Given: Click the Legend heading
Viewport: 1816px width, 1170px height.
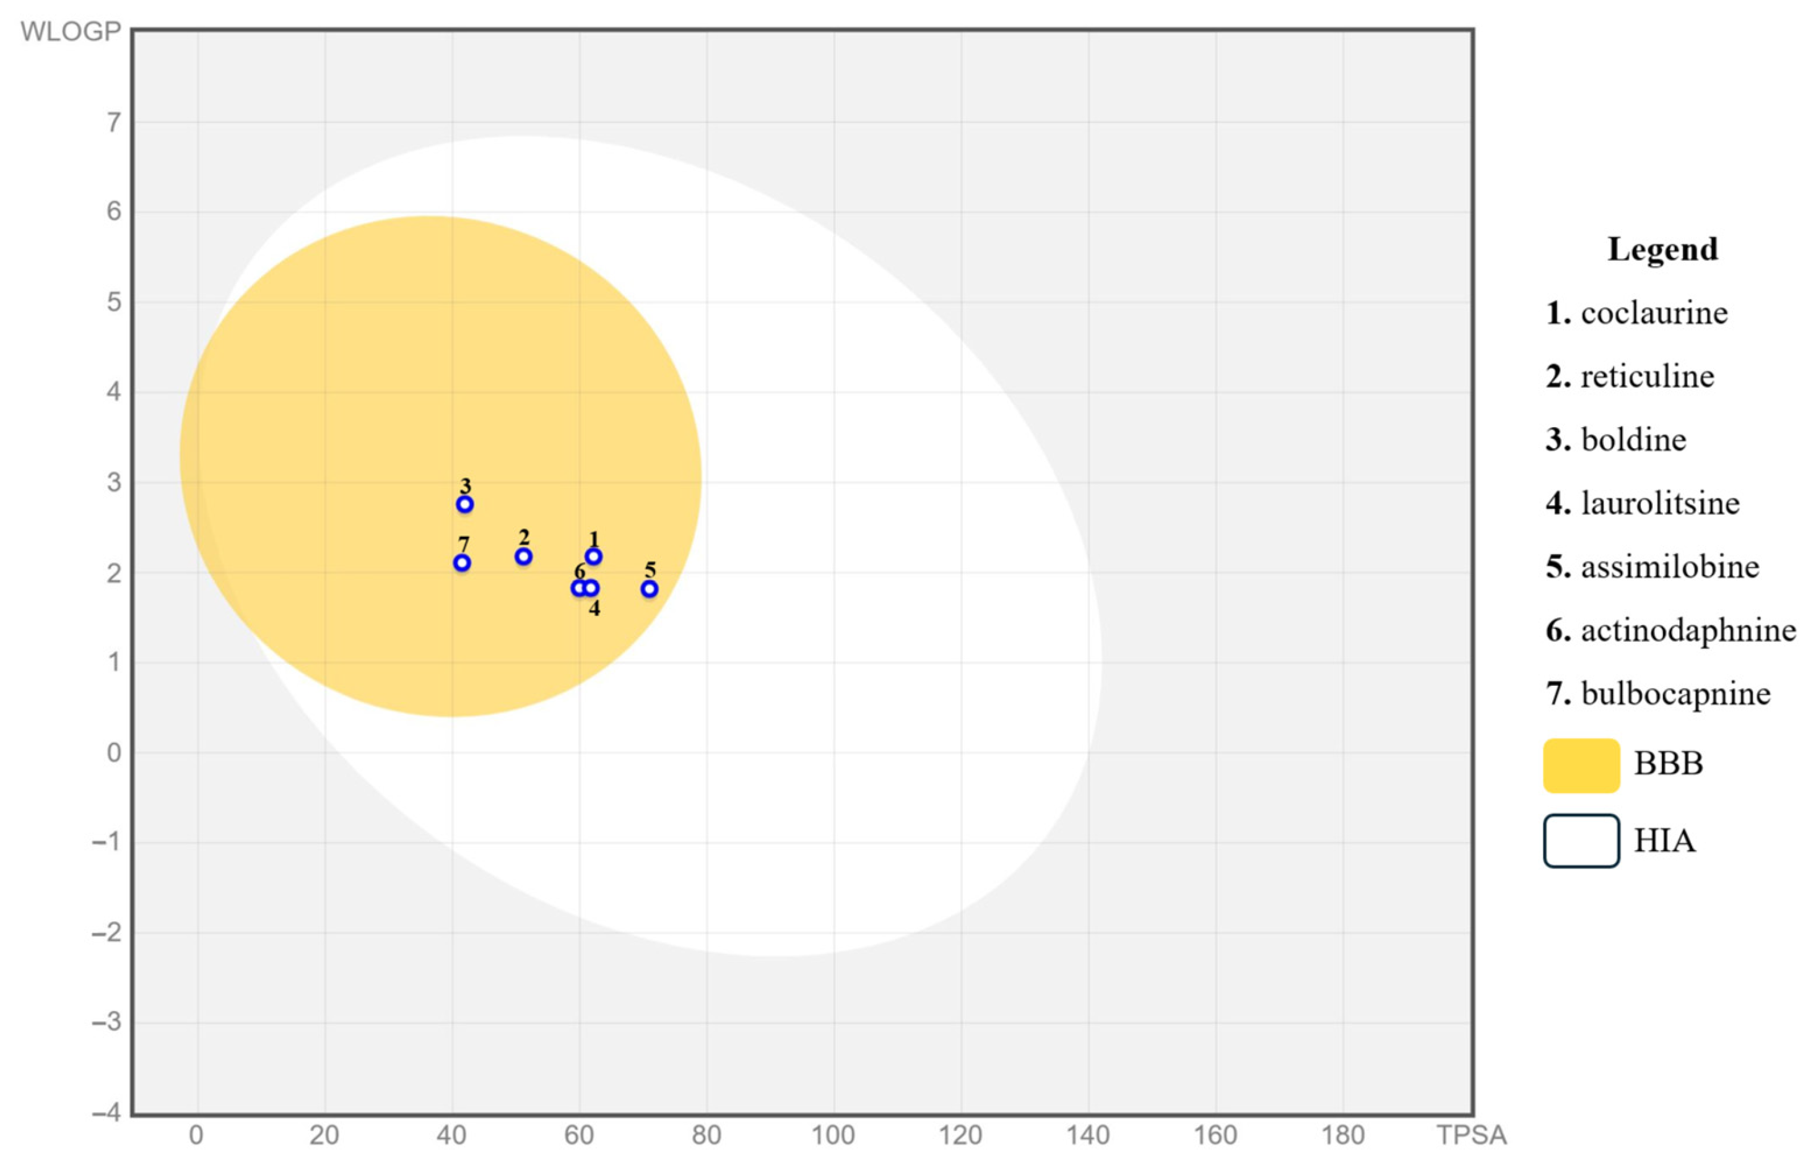Looking at the screenshot, I should click(x=1662, y=249).
